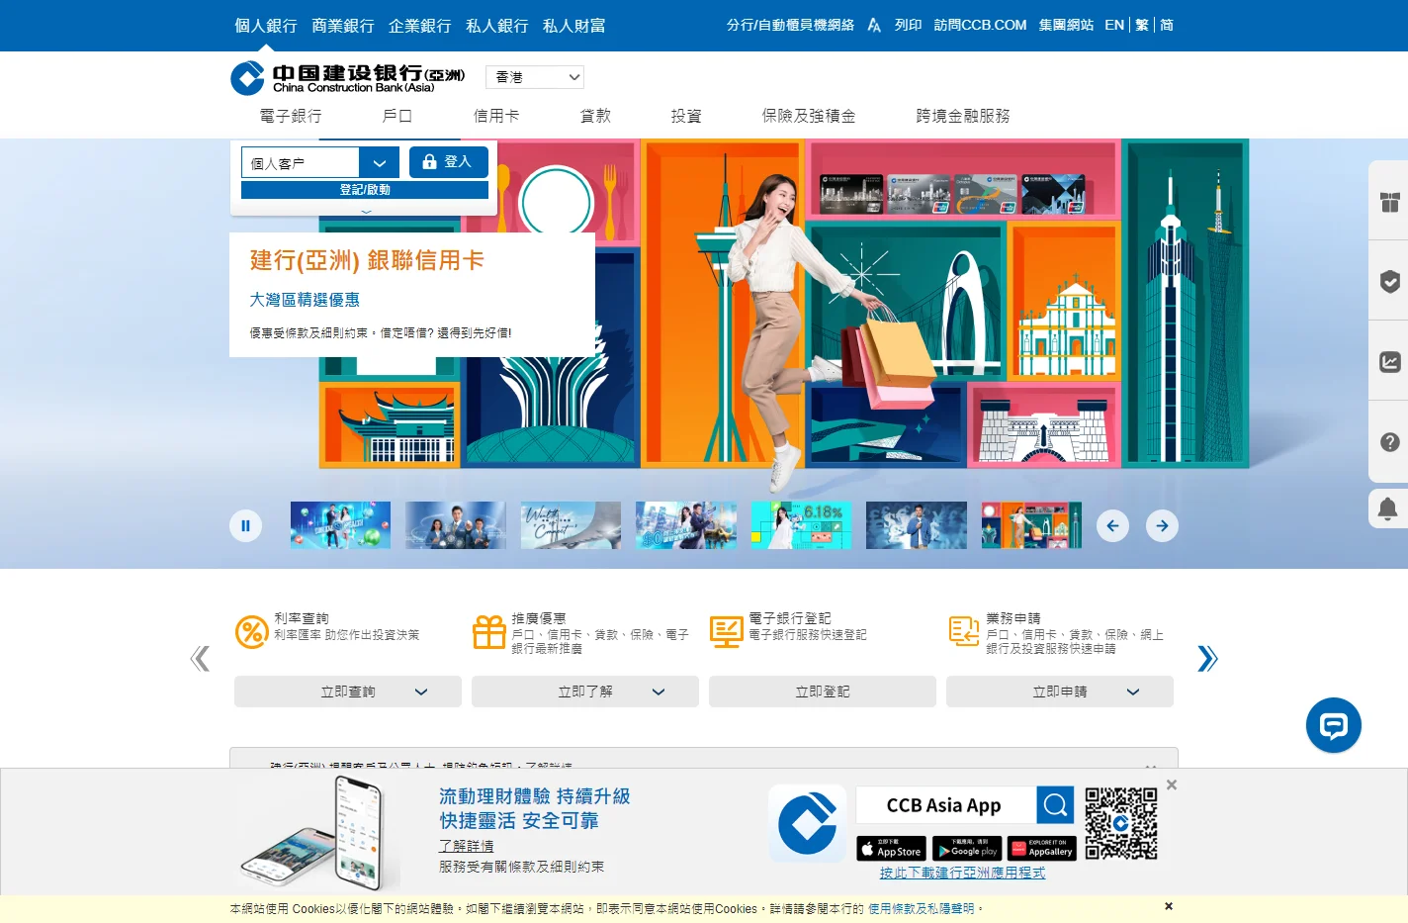Go to next banner thumbnails arrow
Image resolution: width=1408 pixels, height=923 pixels.
click(x=1162, y=525)
